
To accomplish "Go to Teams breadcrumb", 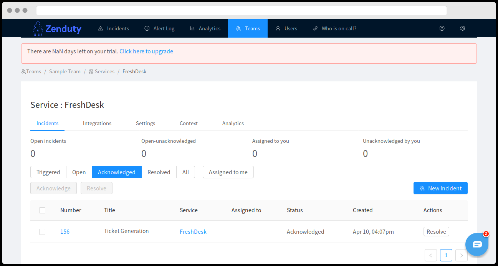I will point(31,71).
